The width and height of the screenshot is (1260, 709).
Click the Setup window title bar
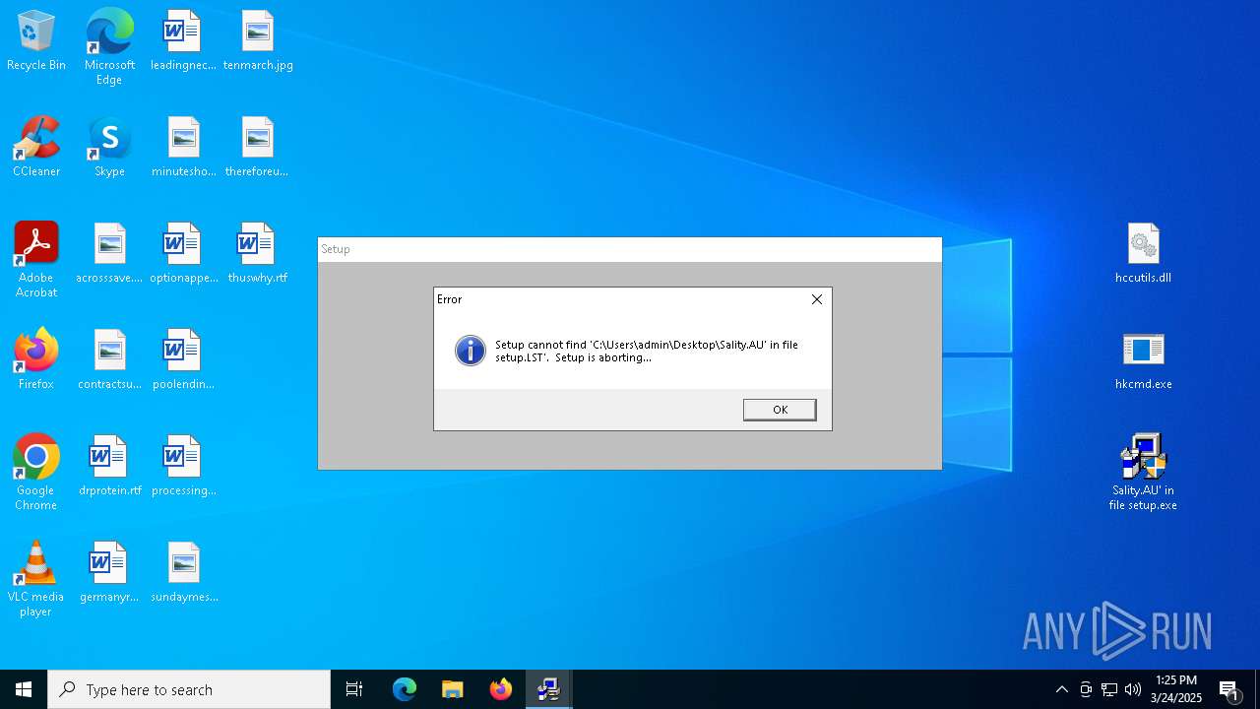pyautogui.click(x=630, y=249)
